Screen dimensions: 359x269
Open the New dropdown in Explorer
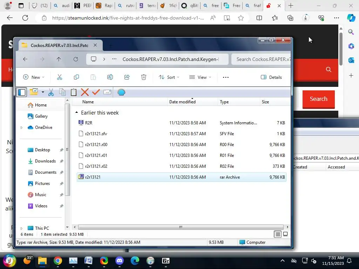pyautogui.click(x=34, y=77)
